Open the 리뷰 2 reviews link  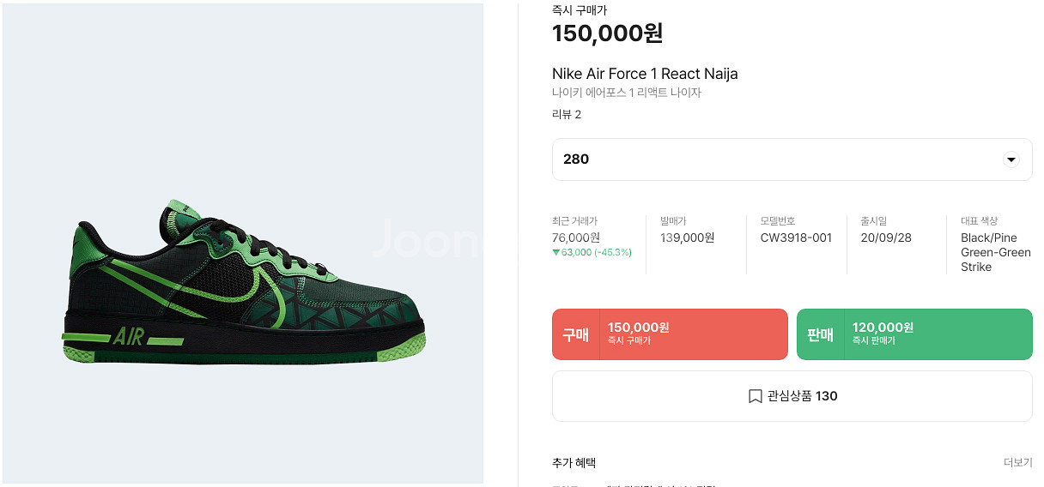567,114
